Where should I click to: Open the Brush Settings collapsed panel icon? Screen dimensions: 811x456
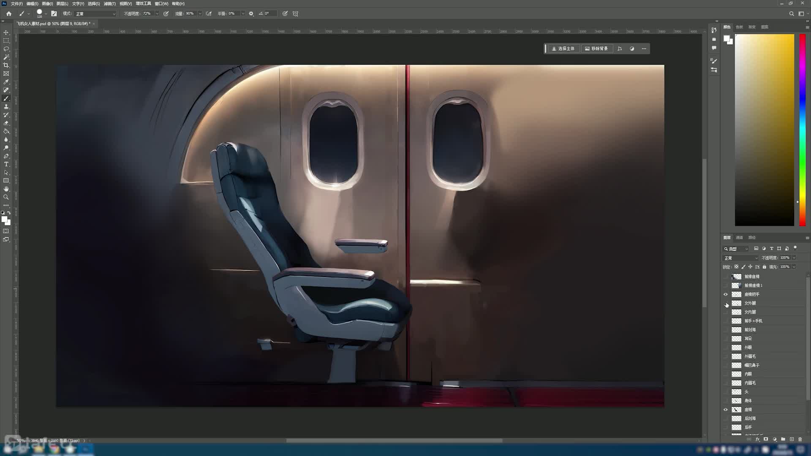point(714,61)
